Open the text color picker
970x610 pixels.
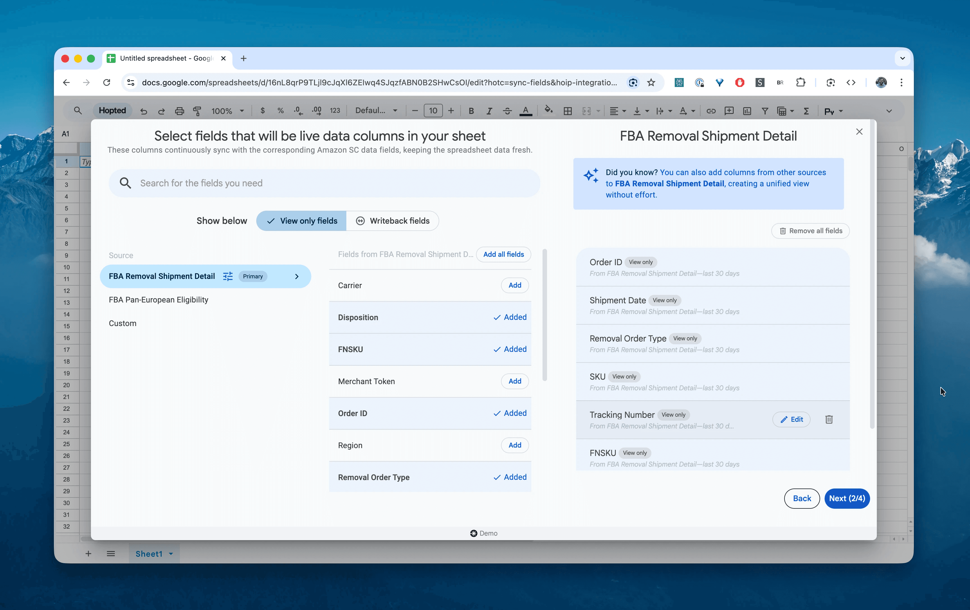(526, 111)
